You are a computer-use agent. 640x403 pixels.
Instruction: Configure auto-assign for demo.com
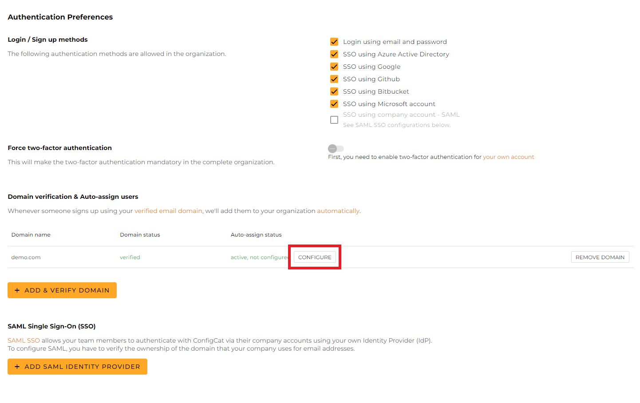(x=315, y=257)
